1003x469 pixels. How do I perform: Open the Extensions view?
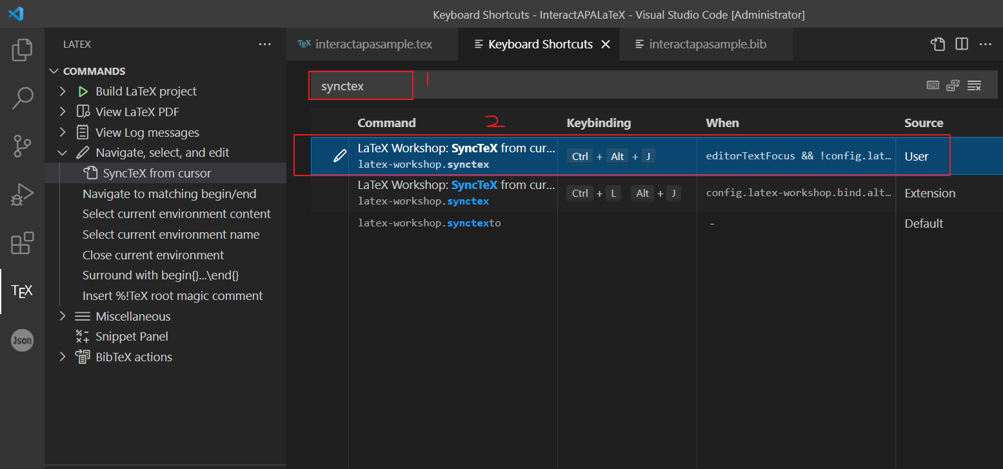coord(23,243)
